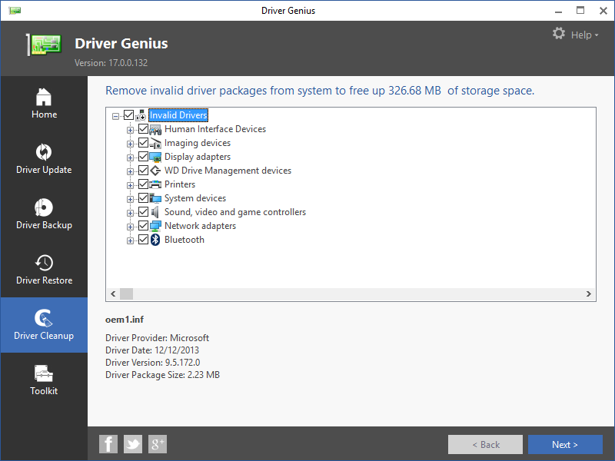This screenshot has height=461, width=615.
Task: Expand WD Drive Management devices node
Action: pos(130,171)
